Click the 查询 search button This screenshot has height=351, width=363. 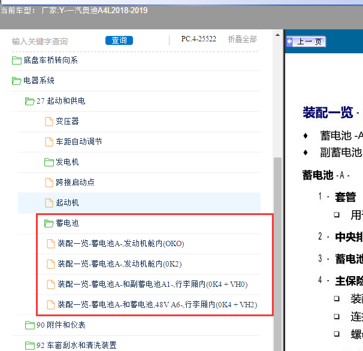point(119,40)
